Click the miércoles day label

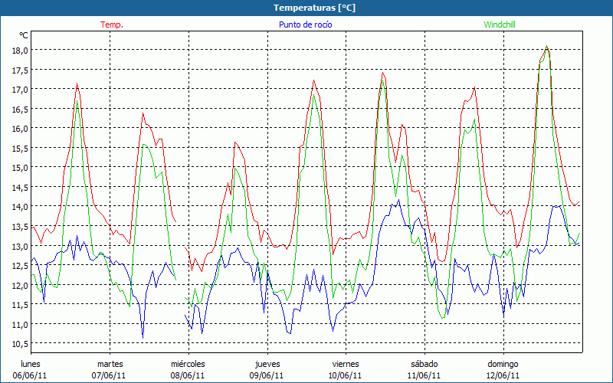click(188, 364)
